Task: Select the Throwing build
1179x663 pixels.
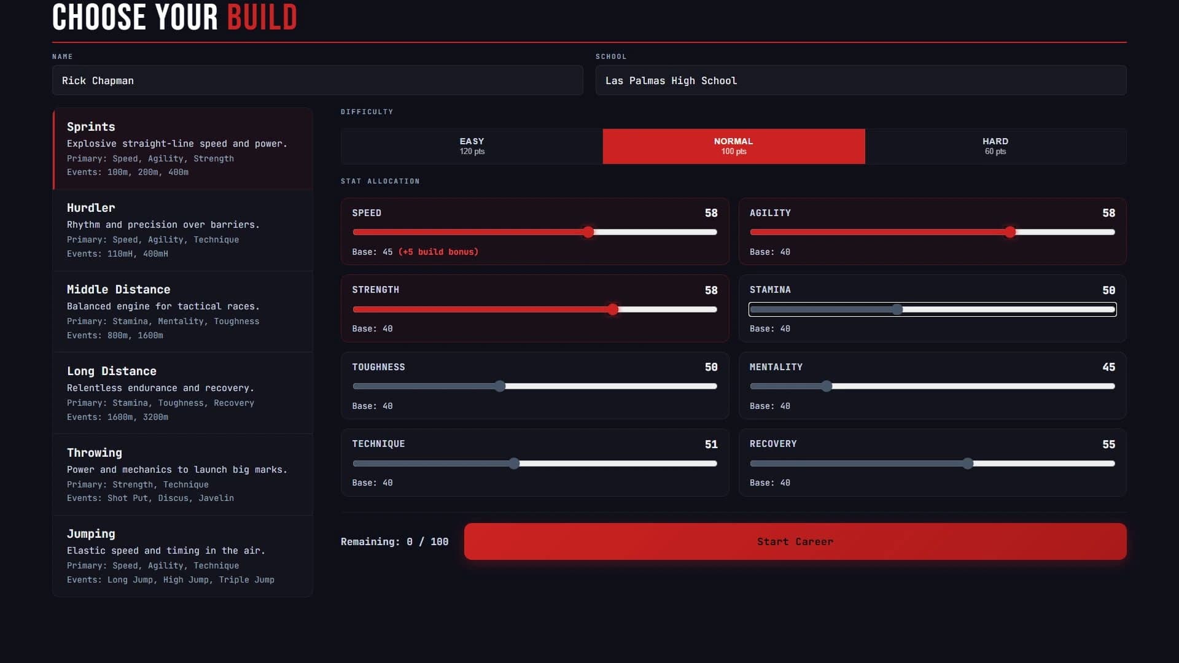Action: click(x=182, y=475)
